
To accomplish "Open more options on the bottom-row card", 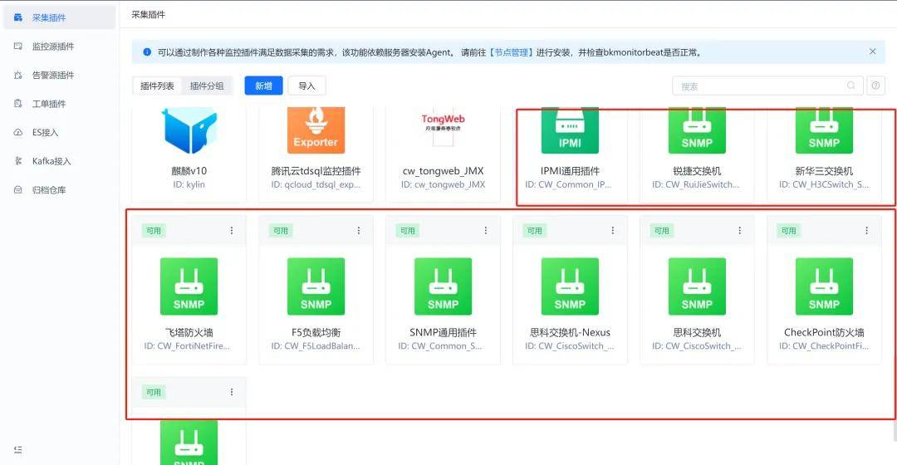I will coord(232,392).
